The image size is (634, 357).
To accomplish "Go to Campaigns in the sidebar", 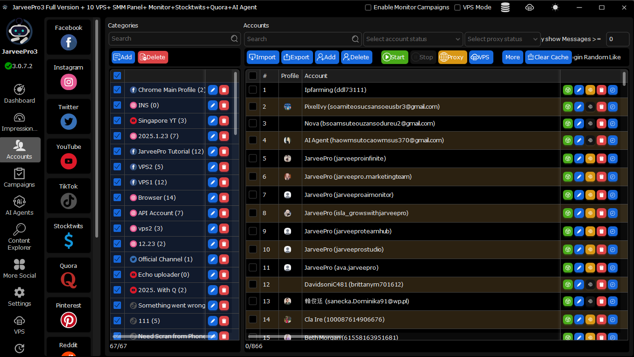I will (19, 177).
